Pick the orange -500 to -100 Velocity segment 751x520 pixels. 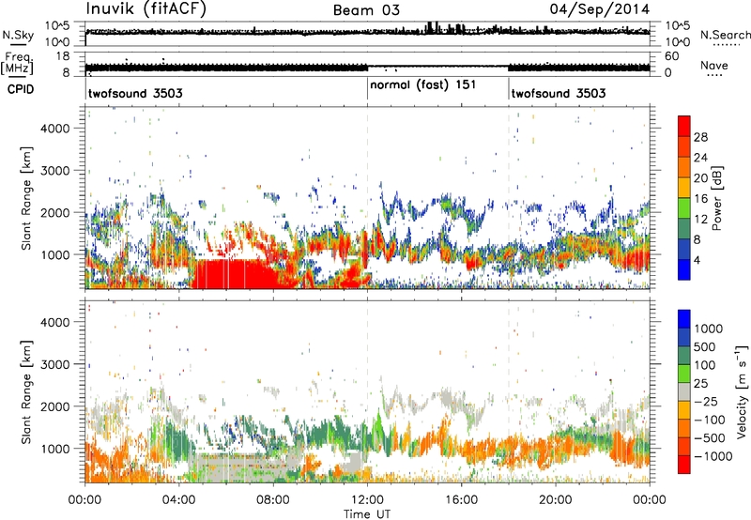pos(684,429)
